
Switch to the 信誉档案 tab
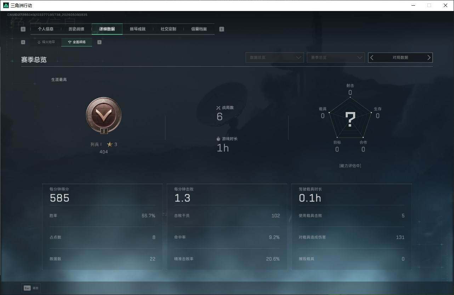[x=199, y=29]
